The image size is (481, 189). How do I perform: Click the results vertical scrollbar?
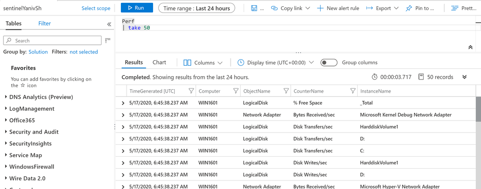(478, 109)
